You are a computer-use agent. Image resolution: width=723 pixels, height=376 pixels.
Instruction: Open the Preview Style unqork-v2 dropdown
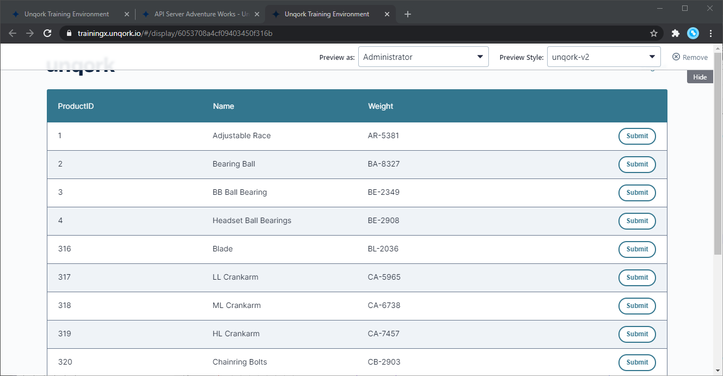click(x=603, y=57)
